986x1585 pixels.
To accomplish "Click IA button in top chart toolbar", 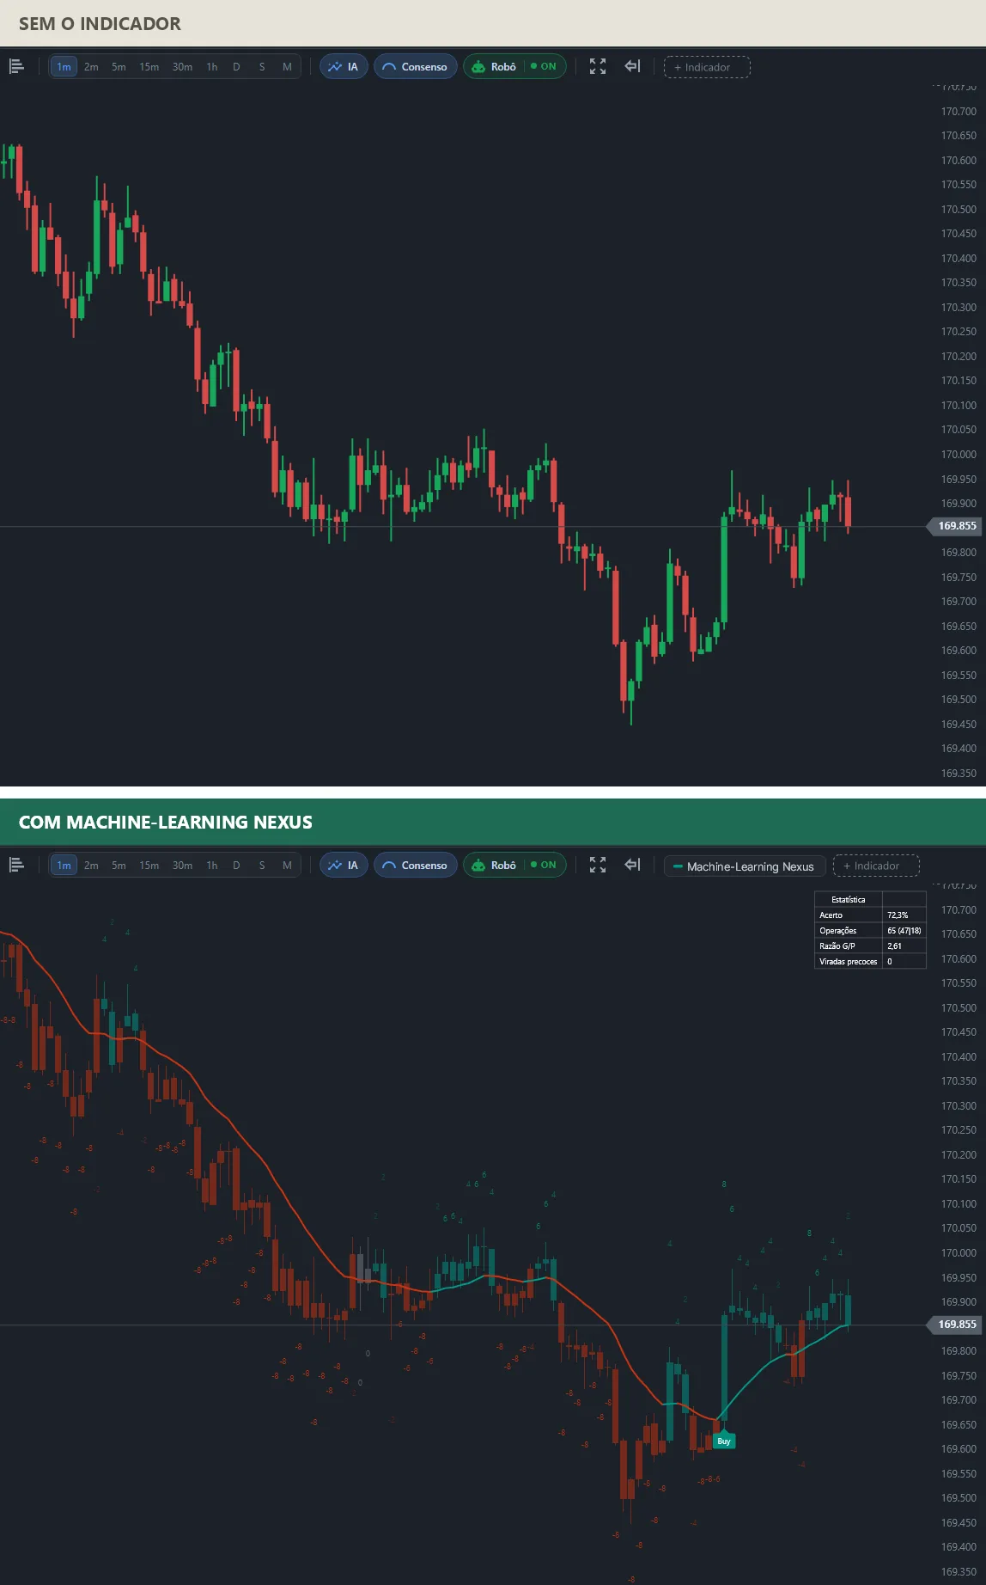I will [x=344, y=66].
